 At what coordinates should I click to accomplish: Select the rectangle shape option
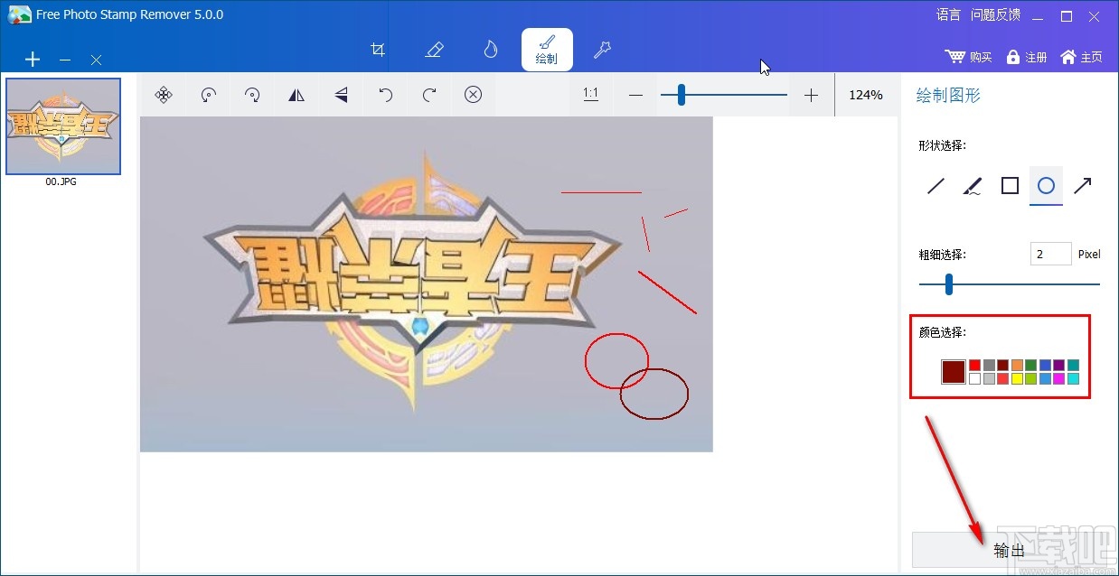1009,185
